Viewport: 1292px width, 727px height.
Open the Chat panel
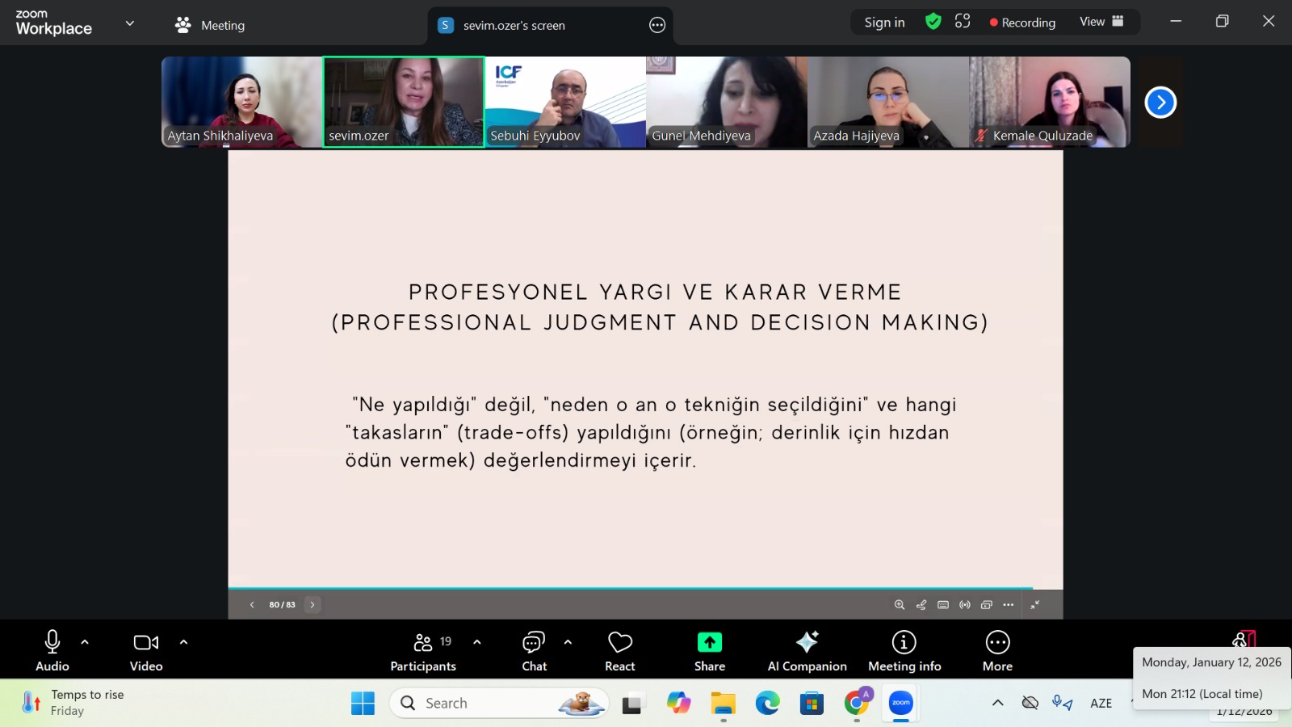(x=534, y=651)
